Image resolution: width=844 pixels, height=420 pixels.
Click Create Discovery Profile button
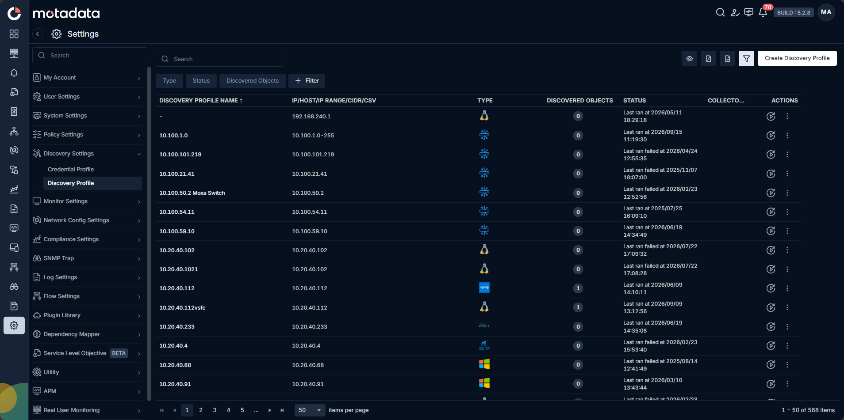797,58
